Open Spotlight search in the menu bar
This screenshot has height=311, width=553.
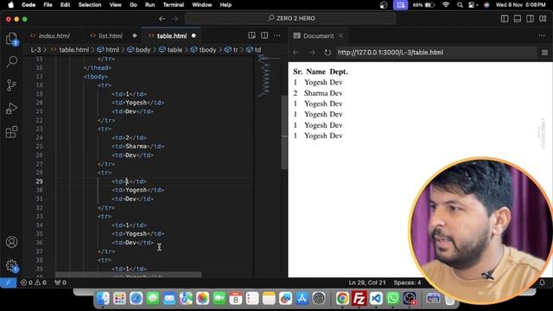tap(460, 5)
